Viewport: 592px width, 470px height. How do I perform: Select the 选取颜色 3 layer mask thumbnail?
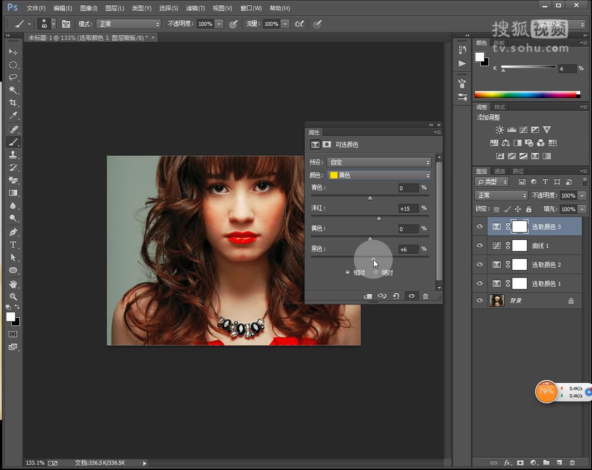click(x=519, y=226)
